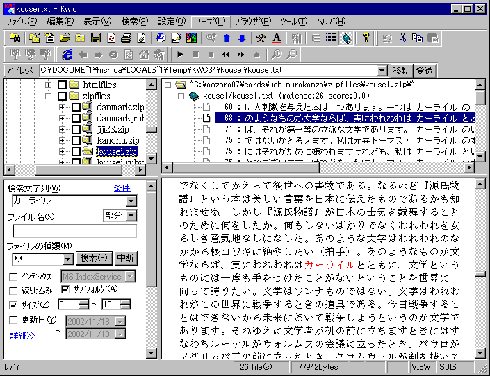This screenshot has height=376, width=490.
Task: Open the 設定(O) menu
Action: pos(172,22)
